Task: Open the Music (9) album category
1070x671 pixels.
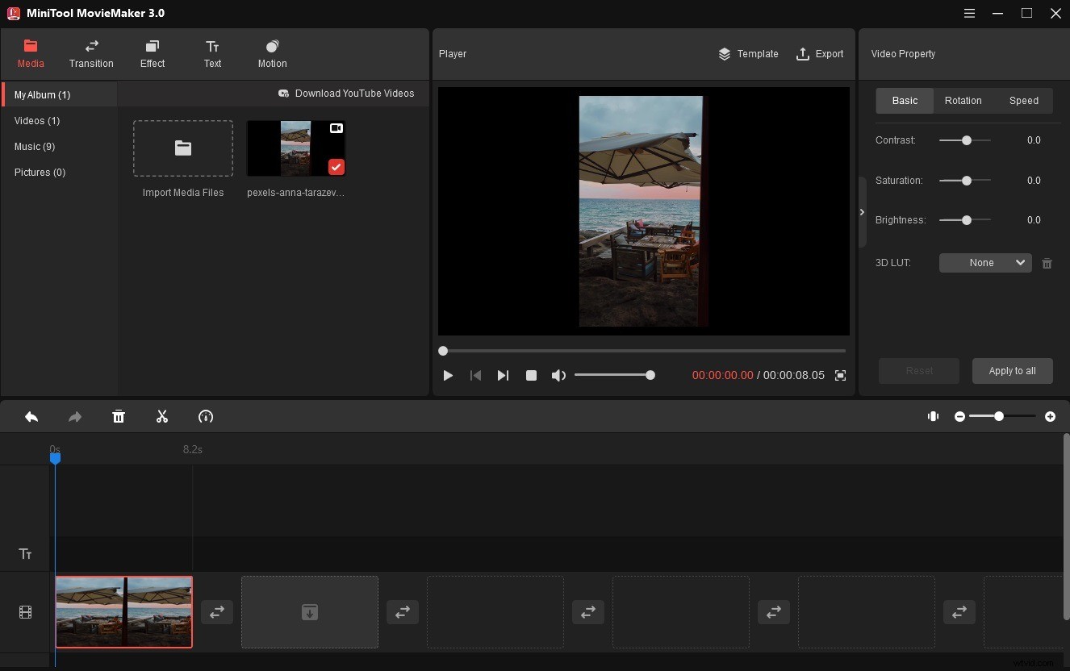Action: (35, 146)
